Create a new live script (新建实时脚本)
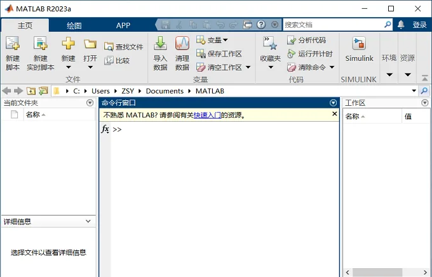The height and width of the screenshot is (277, 432). click(x=41, y=53)
